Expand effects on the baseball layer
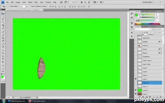Viewport: 165px width, 103px height. click(161, 42)
